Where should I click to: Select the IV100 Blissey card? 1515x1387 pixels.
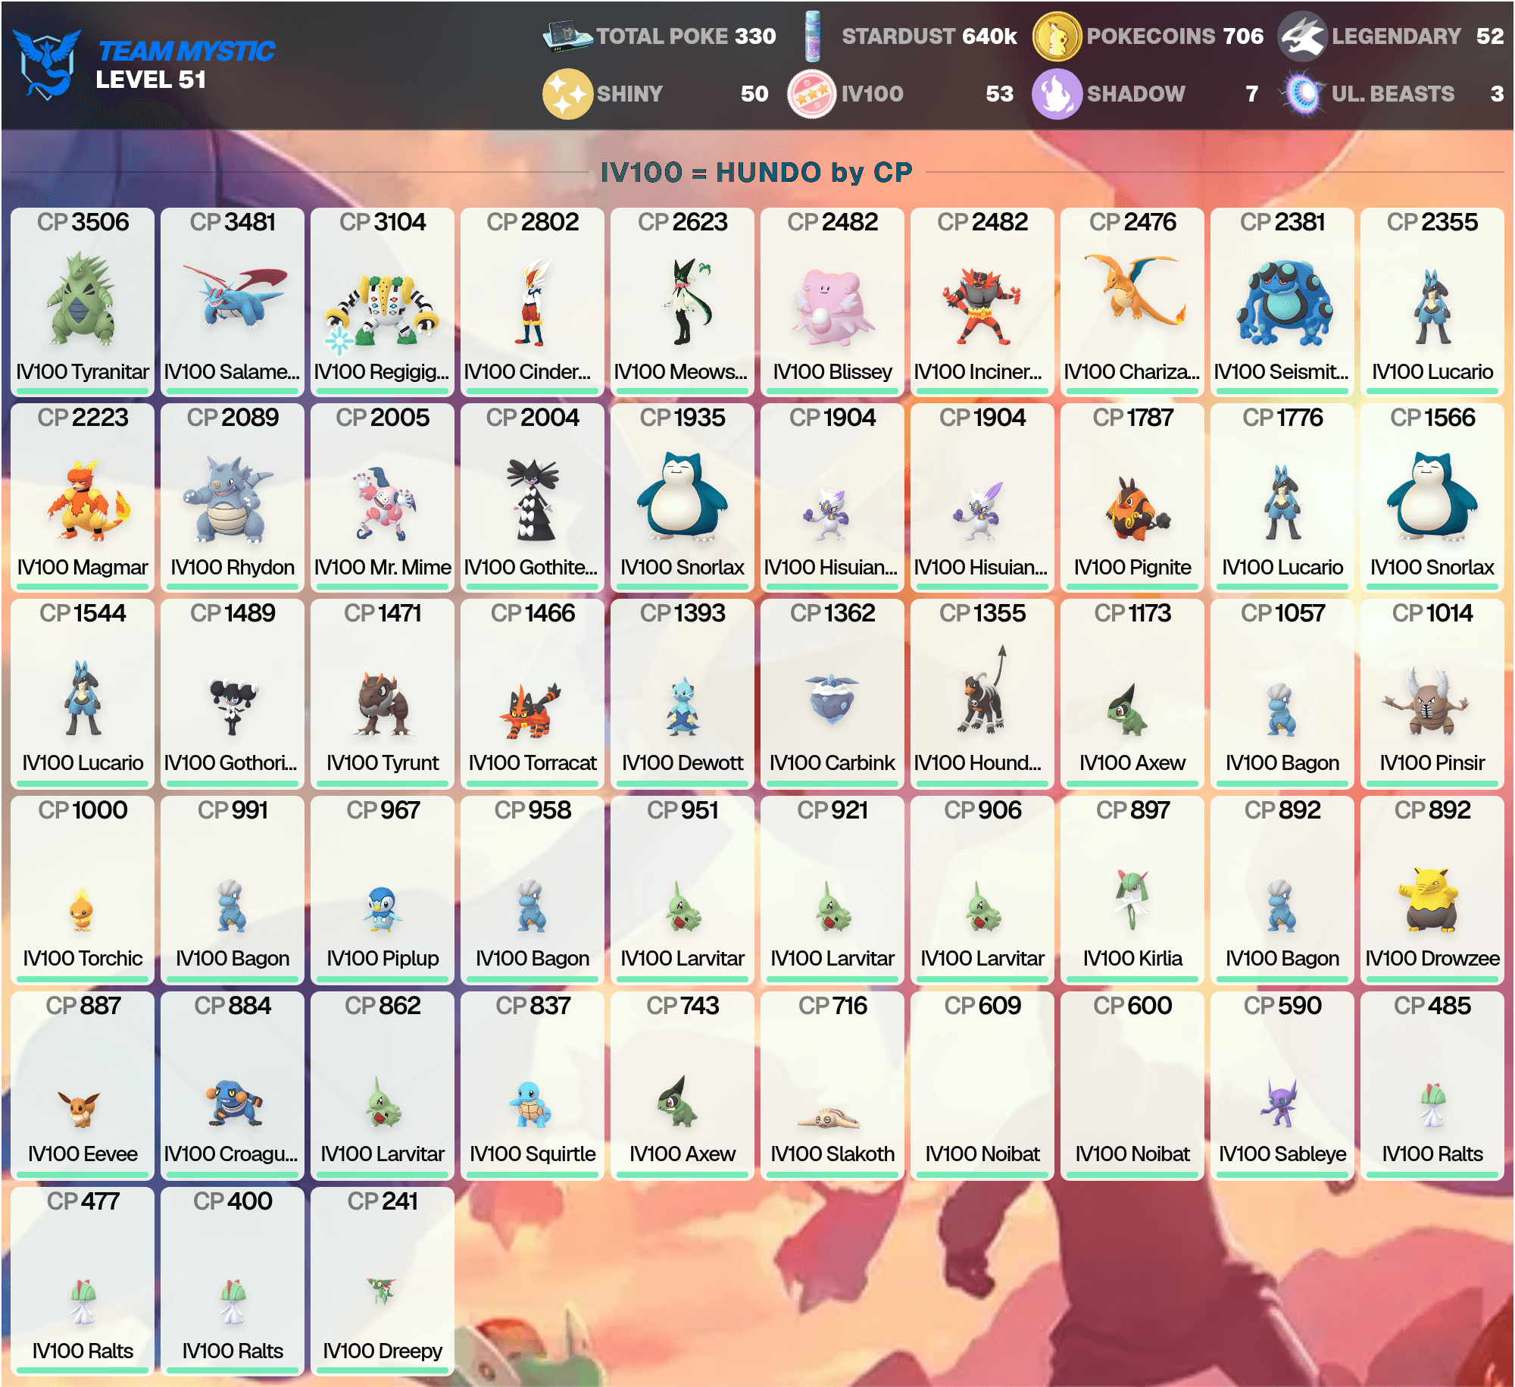click(832, 302)
